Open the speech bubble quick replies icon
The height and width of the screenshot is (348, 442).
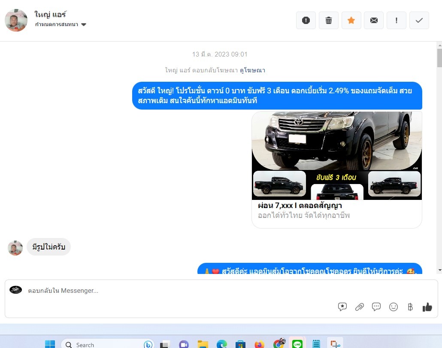(376, 307)
